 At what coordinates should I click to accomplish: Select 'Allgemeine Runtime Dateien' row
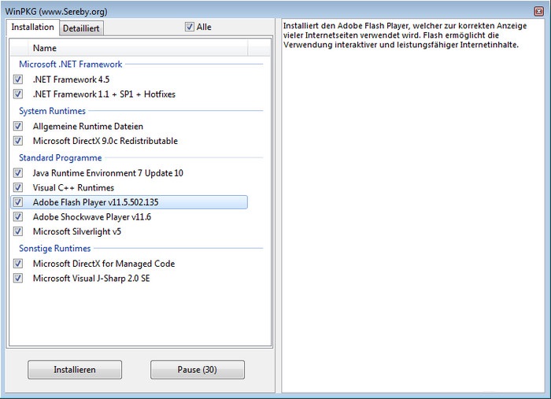[x=129, y=126]
